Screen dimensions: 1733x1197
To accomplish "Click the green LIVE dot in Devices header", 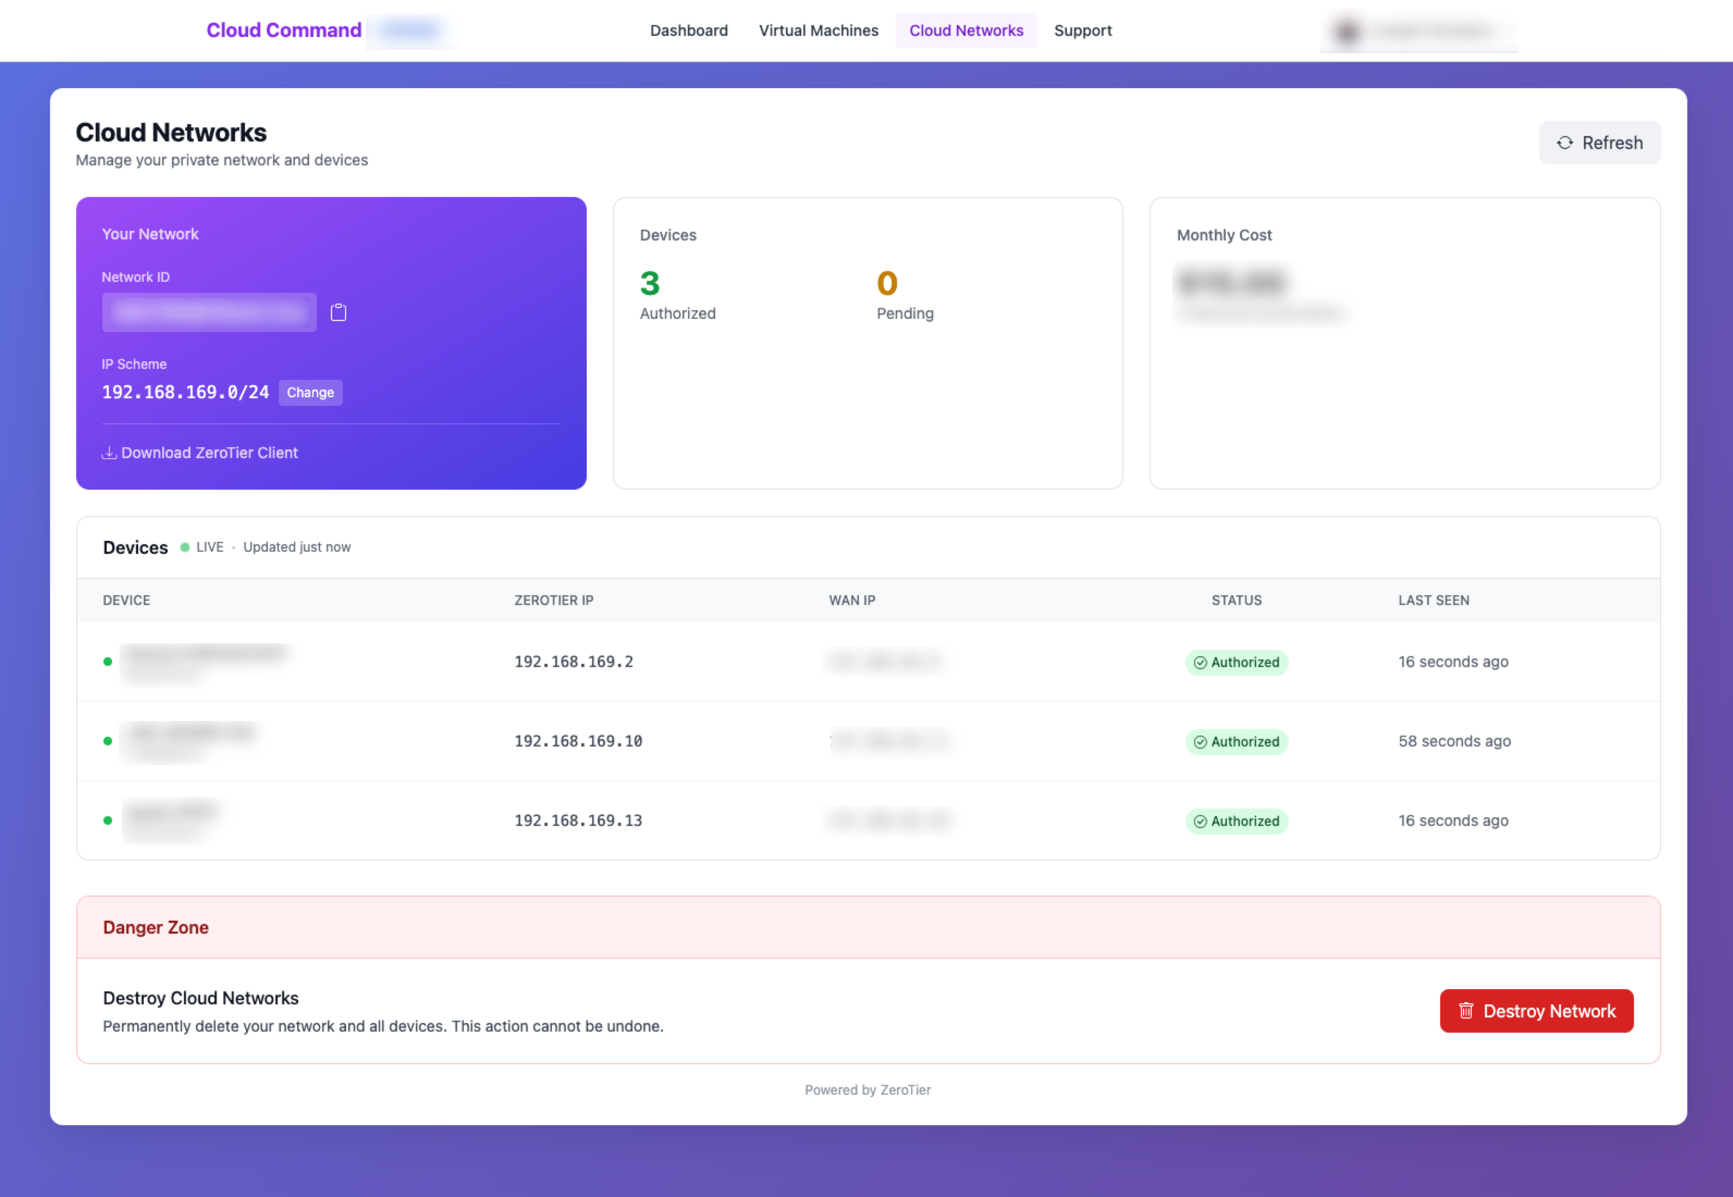I will (x=185, y=547).
